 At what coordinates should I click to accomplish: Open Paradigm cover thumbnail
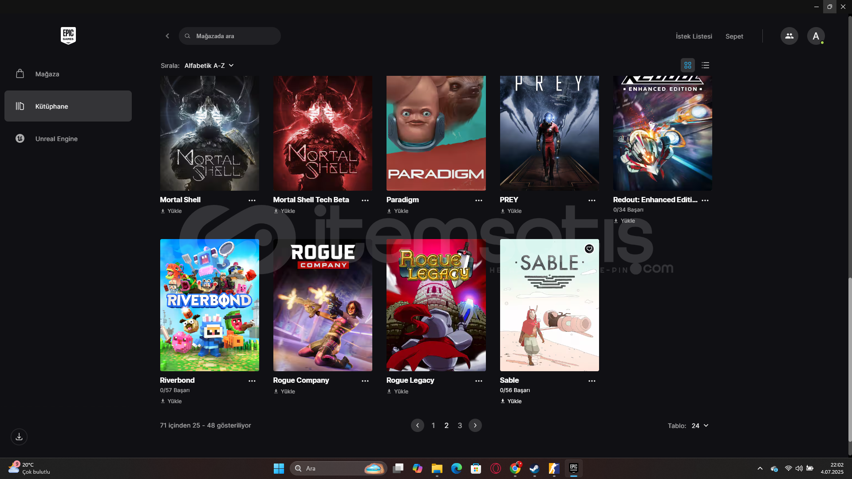coord(436,133)
